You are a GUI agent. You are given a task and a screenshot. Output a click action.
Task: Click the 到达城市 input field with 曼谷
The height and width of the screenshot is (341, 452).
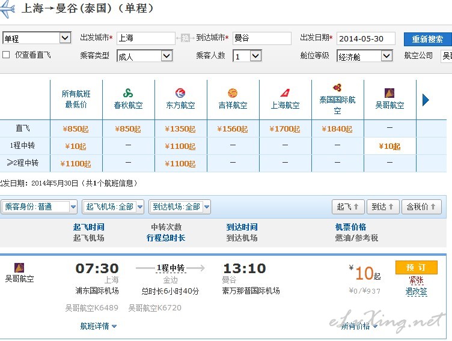pyautogui.click(x=262, y=38)
